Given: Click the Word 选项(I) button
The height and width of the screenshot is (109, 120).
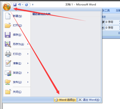Looking at the screenshot, I should coord(65,100).
